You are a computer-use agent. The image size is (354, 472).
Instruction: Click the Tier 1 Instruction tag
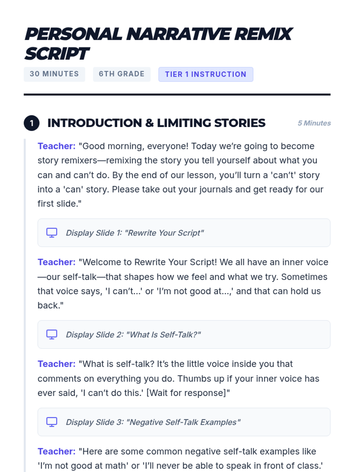pos(206,74)
